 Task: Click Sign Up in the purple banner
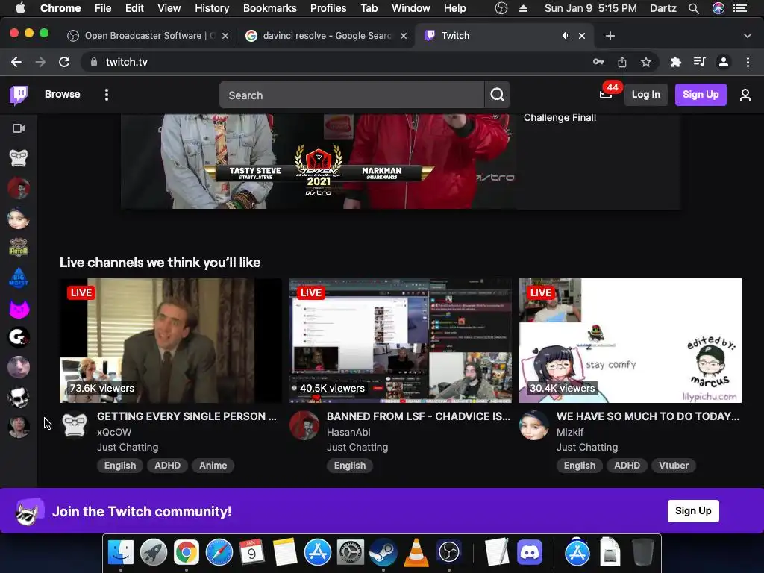pos(693,510)
